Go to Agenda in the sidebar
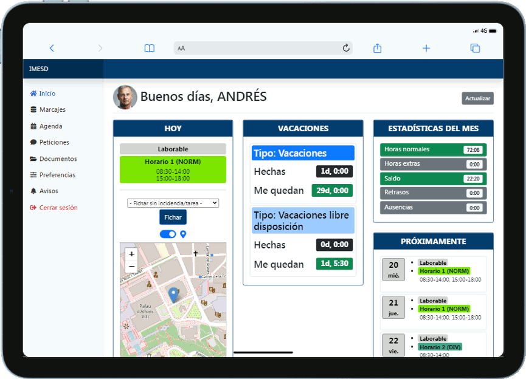526x379 pixels. [x=50, y=126]
